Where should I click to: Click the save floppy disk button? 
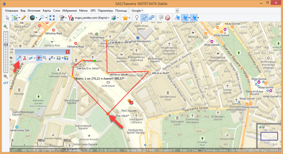tap(58, 58)
